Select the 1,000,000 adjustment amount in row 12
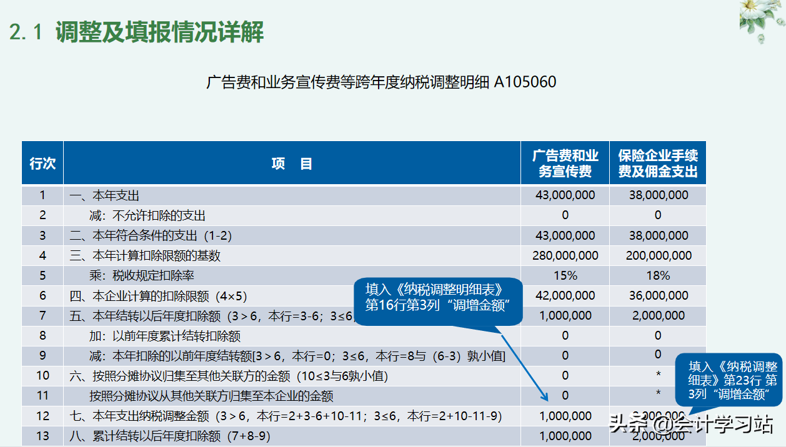This screenshot has width=786, height=447. click(x=564, y=416)
